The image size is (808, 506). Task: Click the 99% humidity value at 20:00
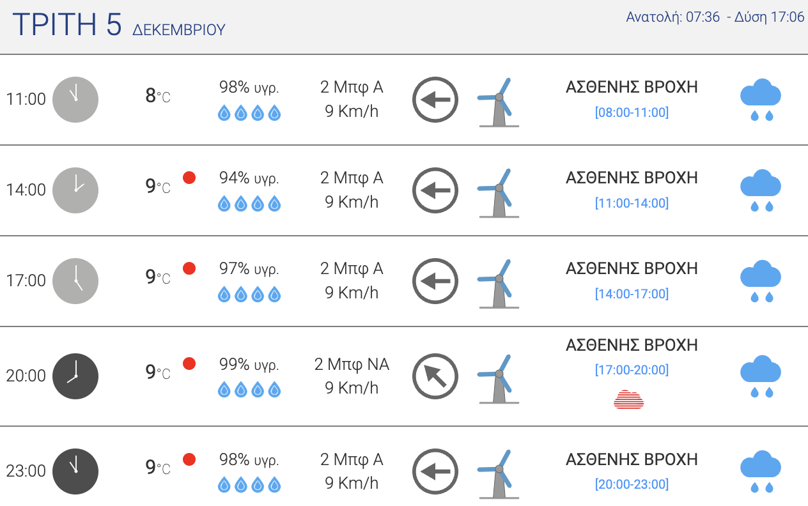[249, 365]
